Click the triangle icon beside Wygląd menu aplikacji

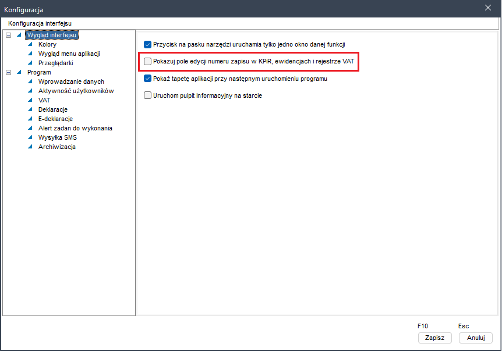click(x=30, y=54)
